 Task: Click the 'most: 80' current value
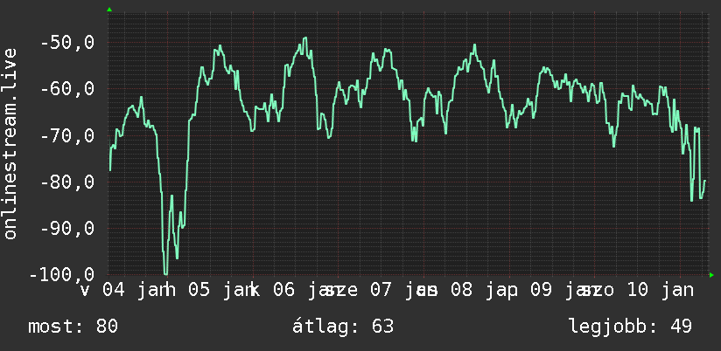[x=73, y=327]
